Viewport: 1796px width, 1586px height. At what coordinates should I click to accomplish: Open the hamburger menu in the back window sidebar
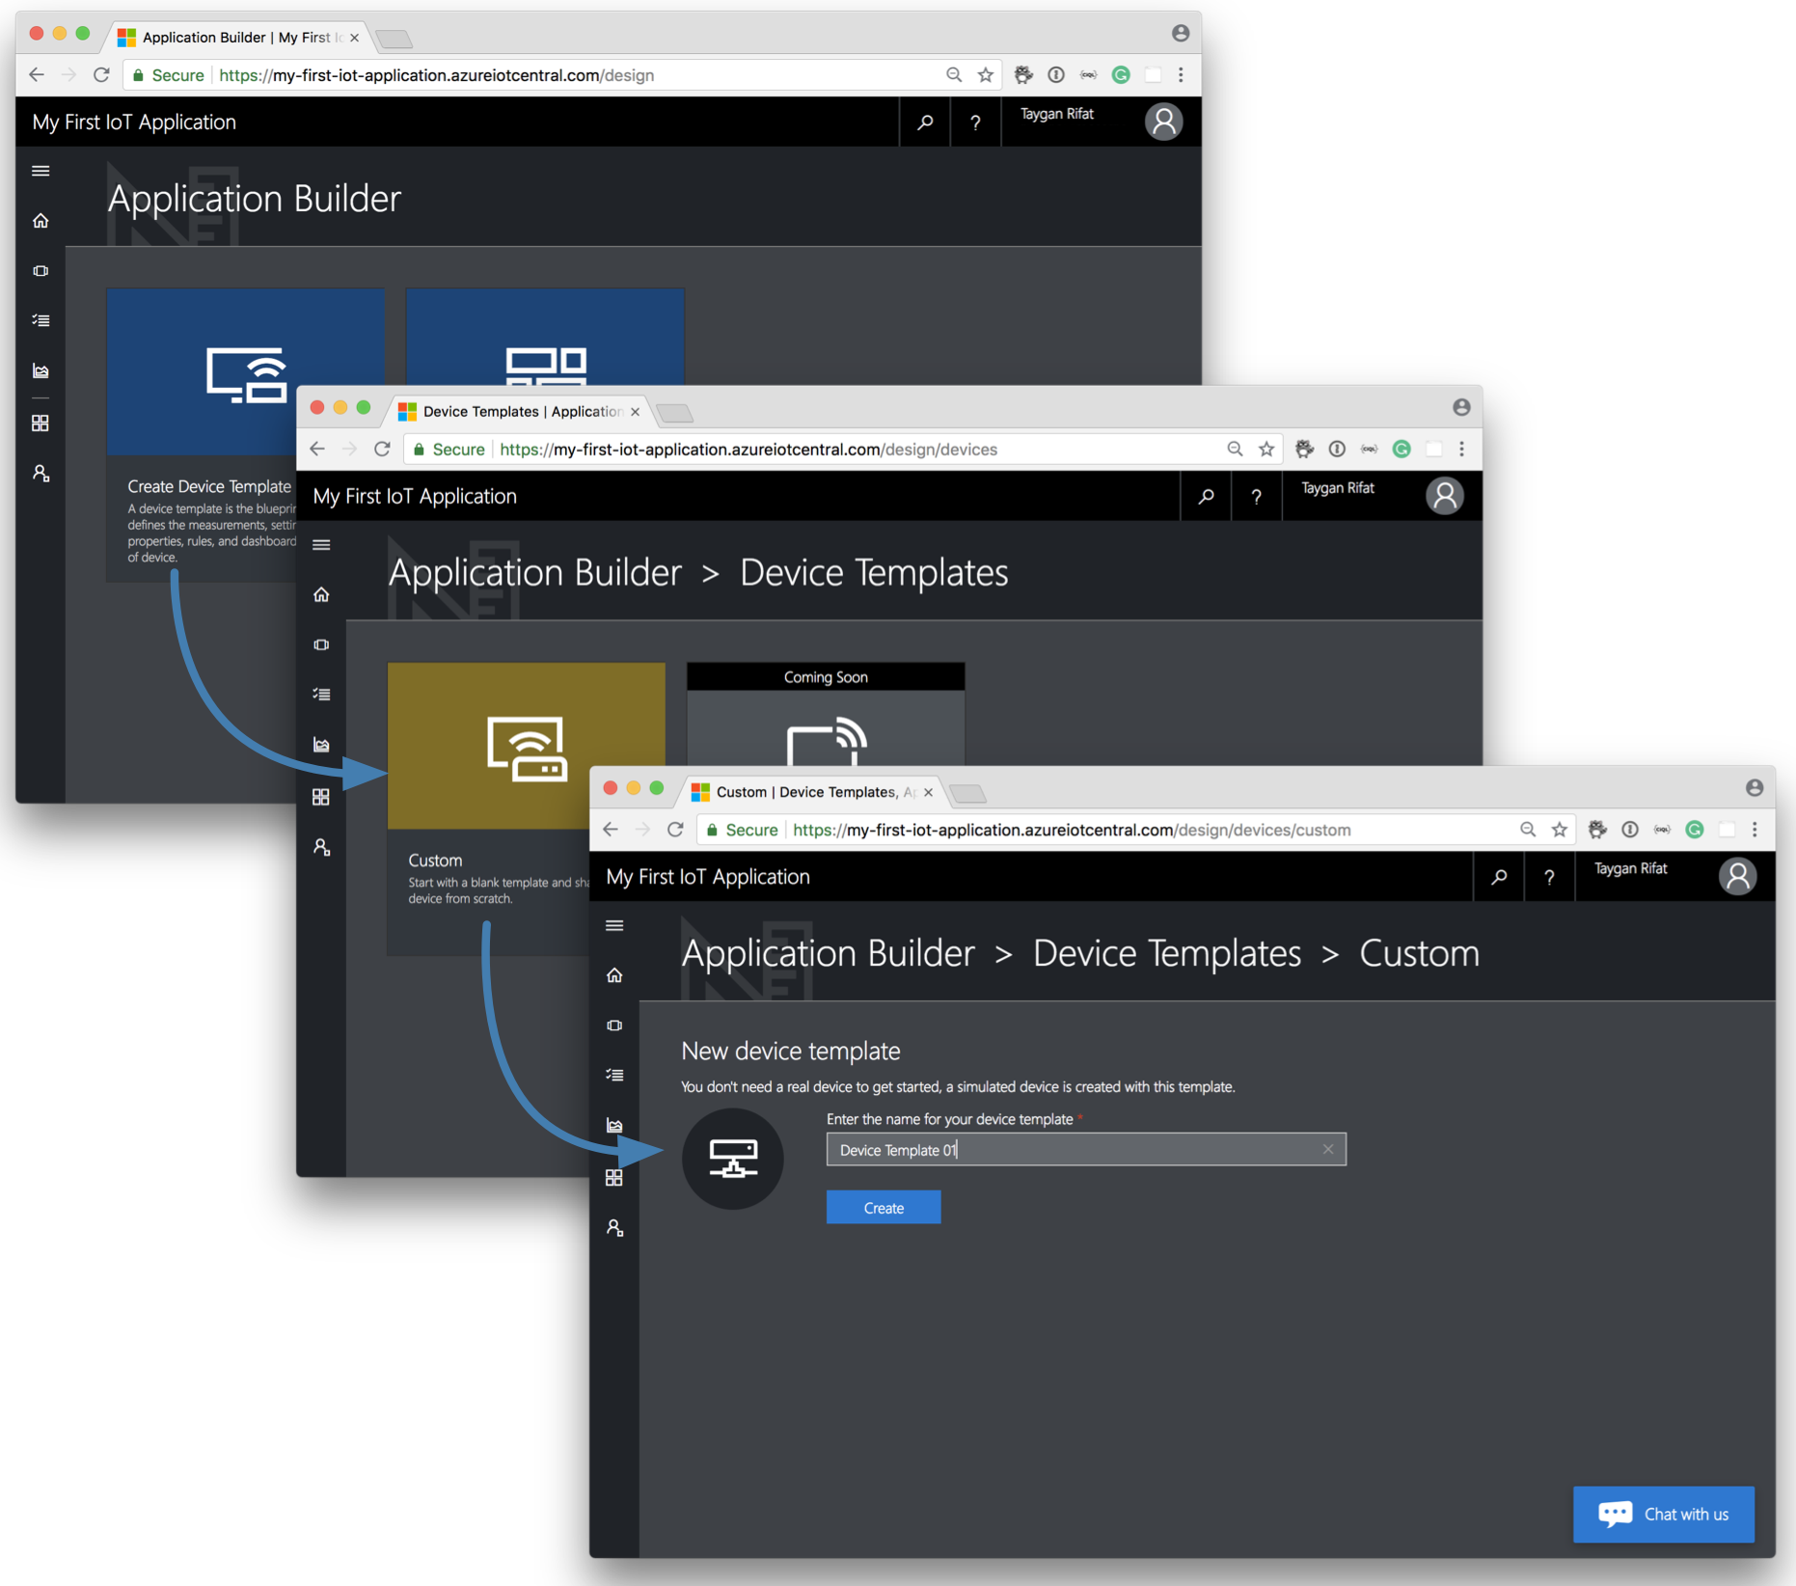(x=41, y=171)
